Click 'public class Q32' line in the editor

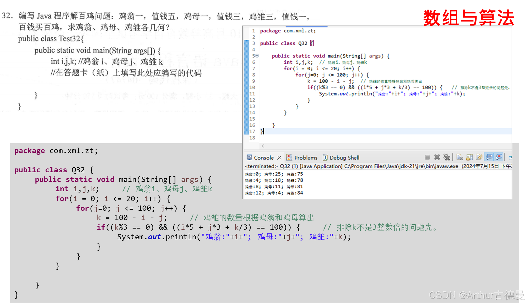coord(287,43)
